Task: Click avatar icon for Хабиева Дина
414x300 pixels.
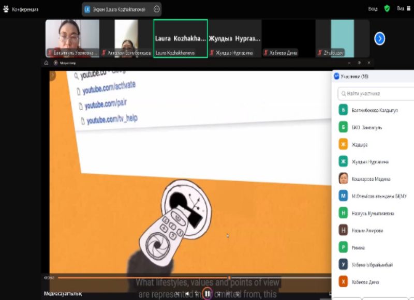Action: [343, 281]
